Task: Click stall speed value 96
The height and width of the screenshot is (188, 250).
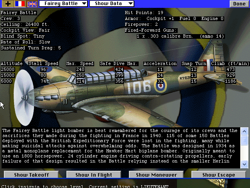Action: coord(43,70)
